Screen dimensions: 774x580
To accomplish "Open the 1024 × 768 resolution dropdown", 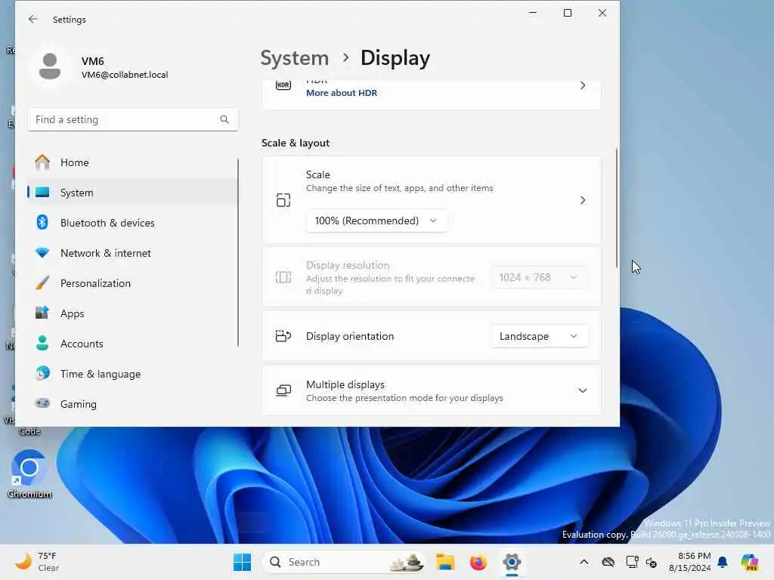I will pyautogui.click(x=540, y=277).
